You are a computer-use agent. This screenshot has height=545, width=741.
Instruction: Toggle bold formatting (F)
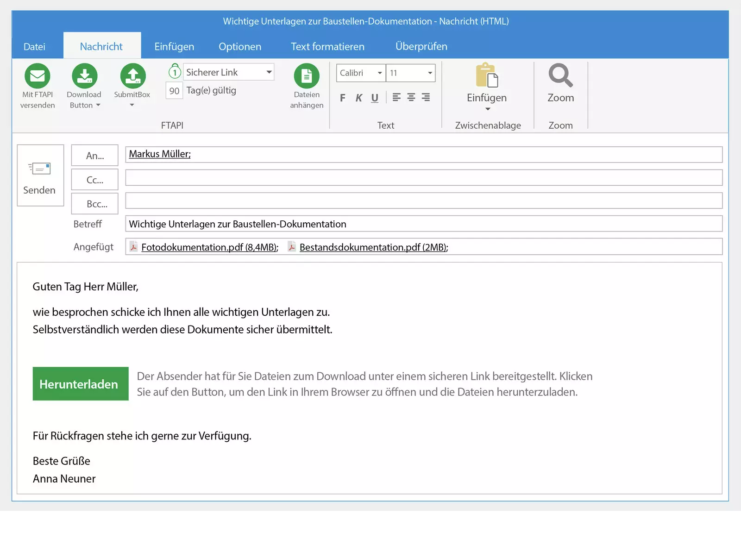click(343, 98)
